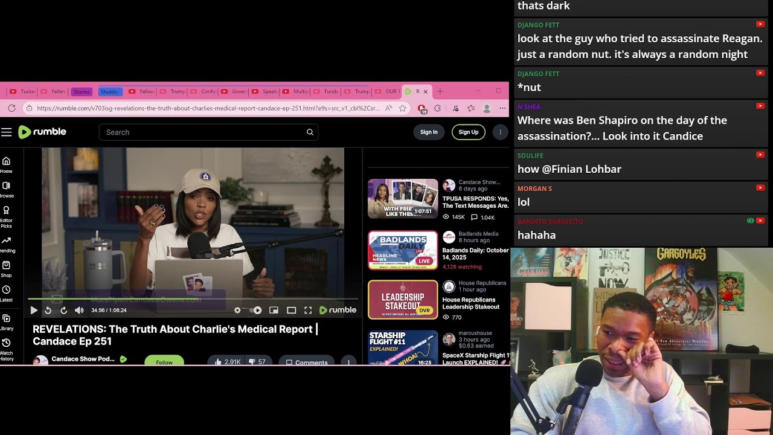The height and width of the screenshot is (435, 773).
Task: Open the Badlands Daily live thumbnail
Action: (403, 250)
